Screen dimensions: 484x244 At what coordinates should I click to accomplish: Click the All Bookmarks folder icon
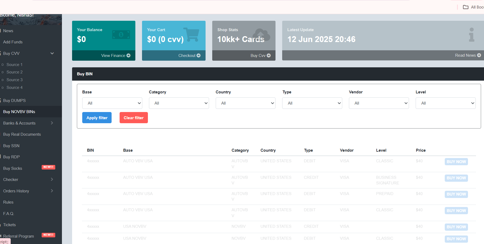(466, 7)
